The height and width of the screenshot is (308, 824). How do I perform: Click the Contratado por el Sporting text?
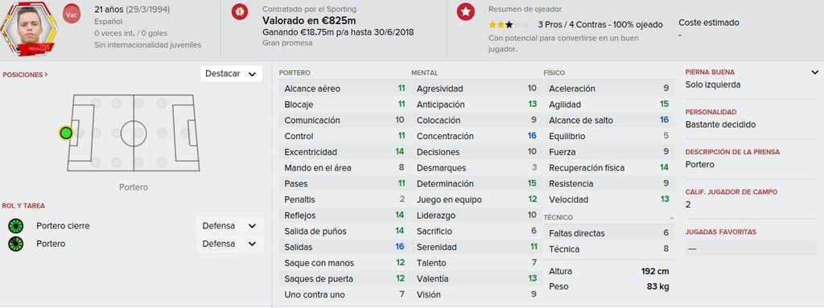(x=309, y=9)
